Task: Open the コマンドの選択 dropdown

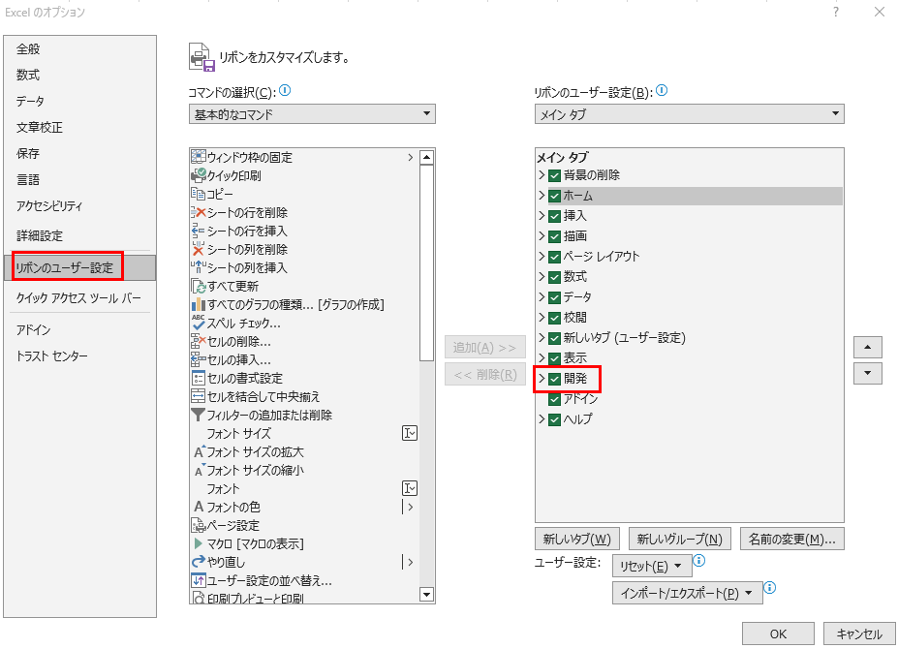Action: coord(312,114)
